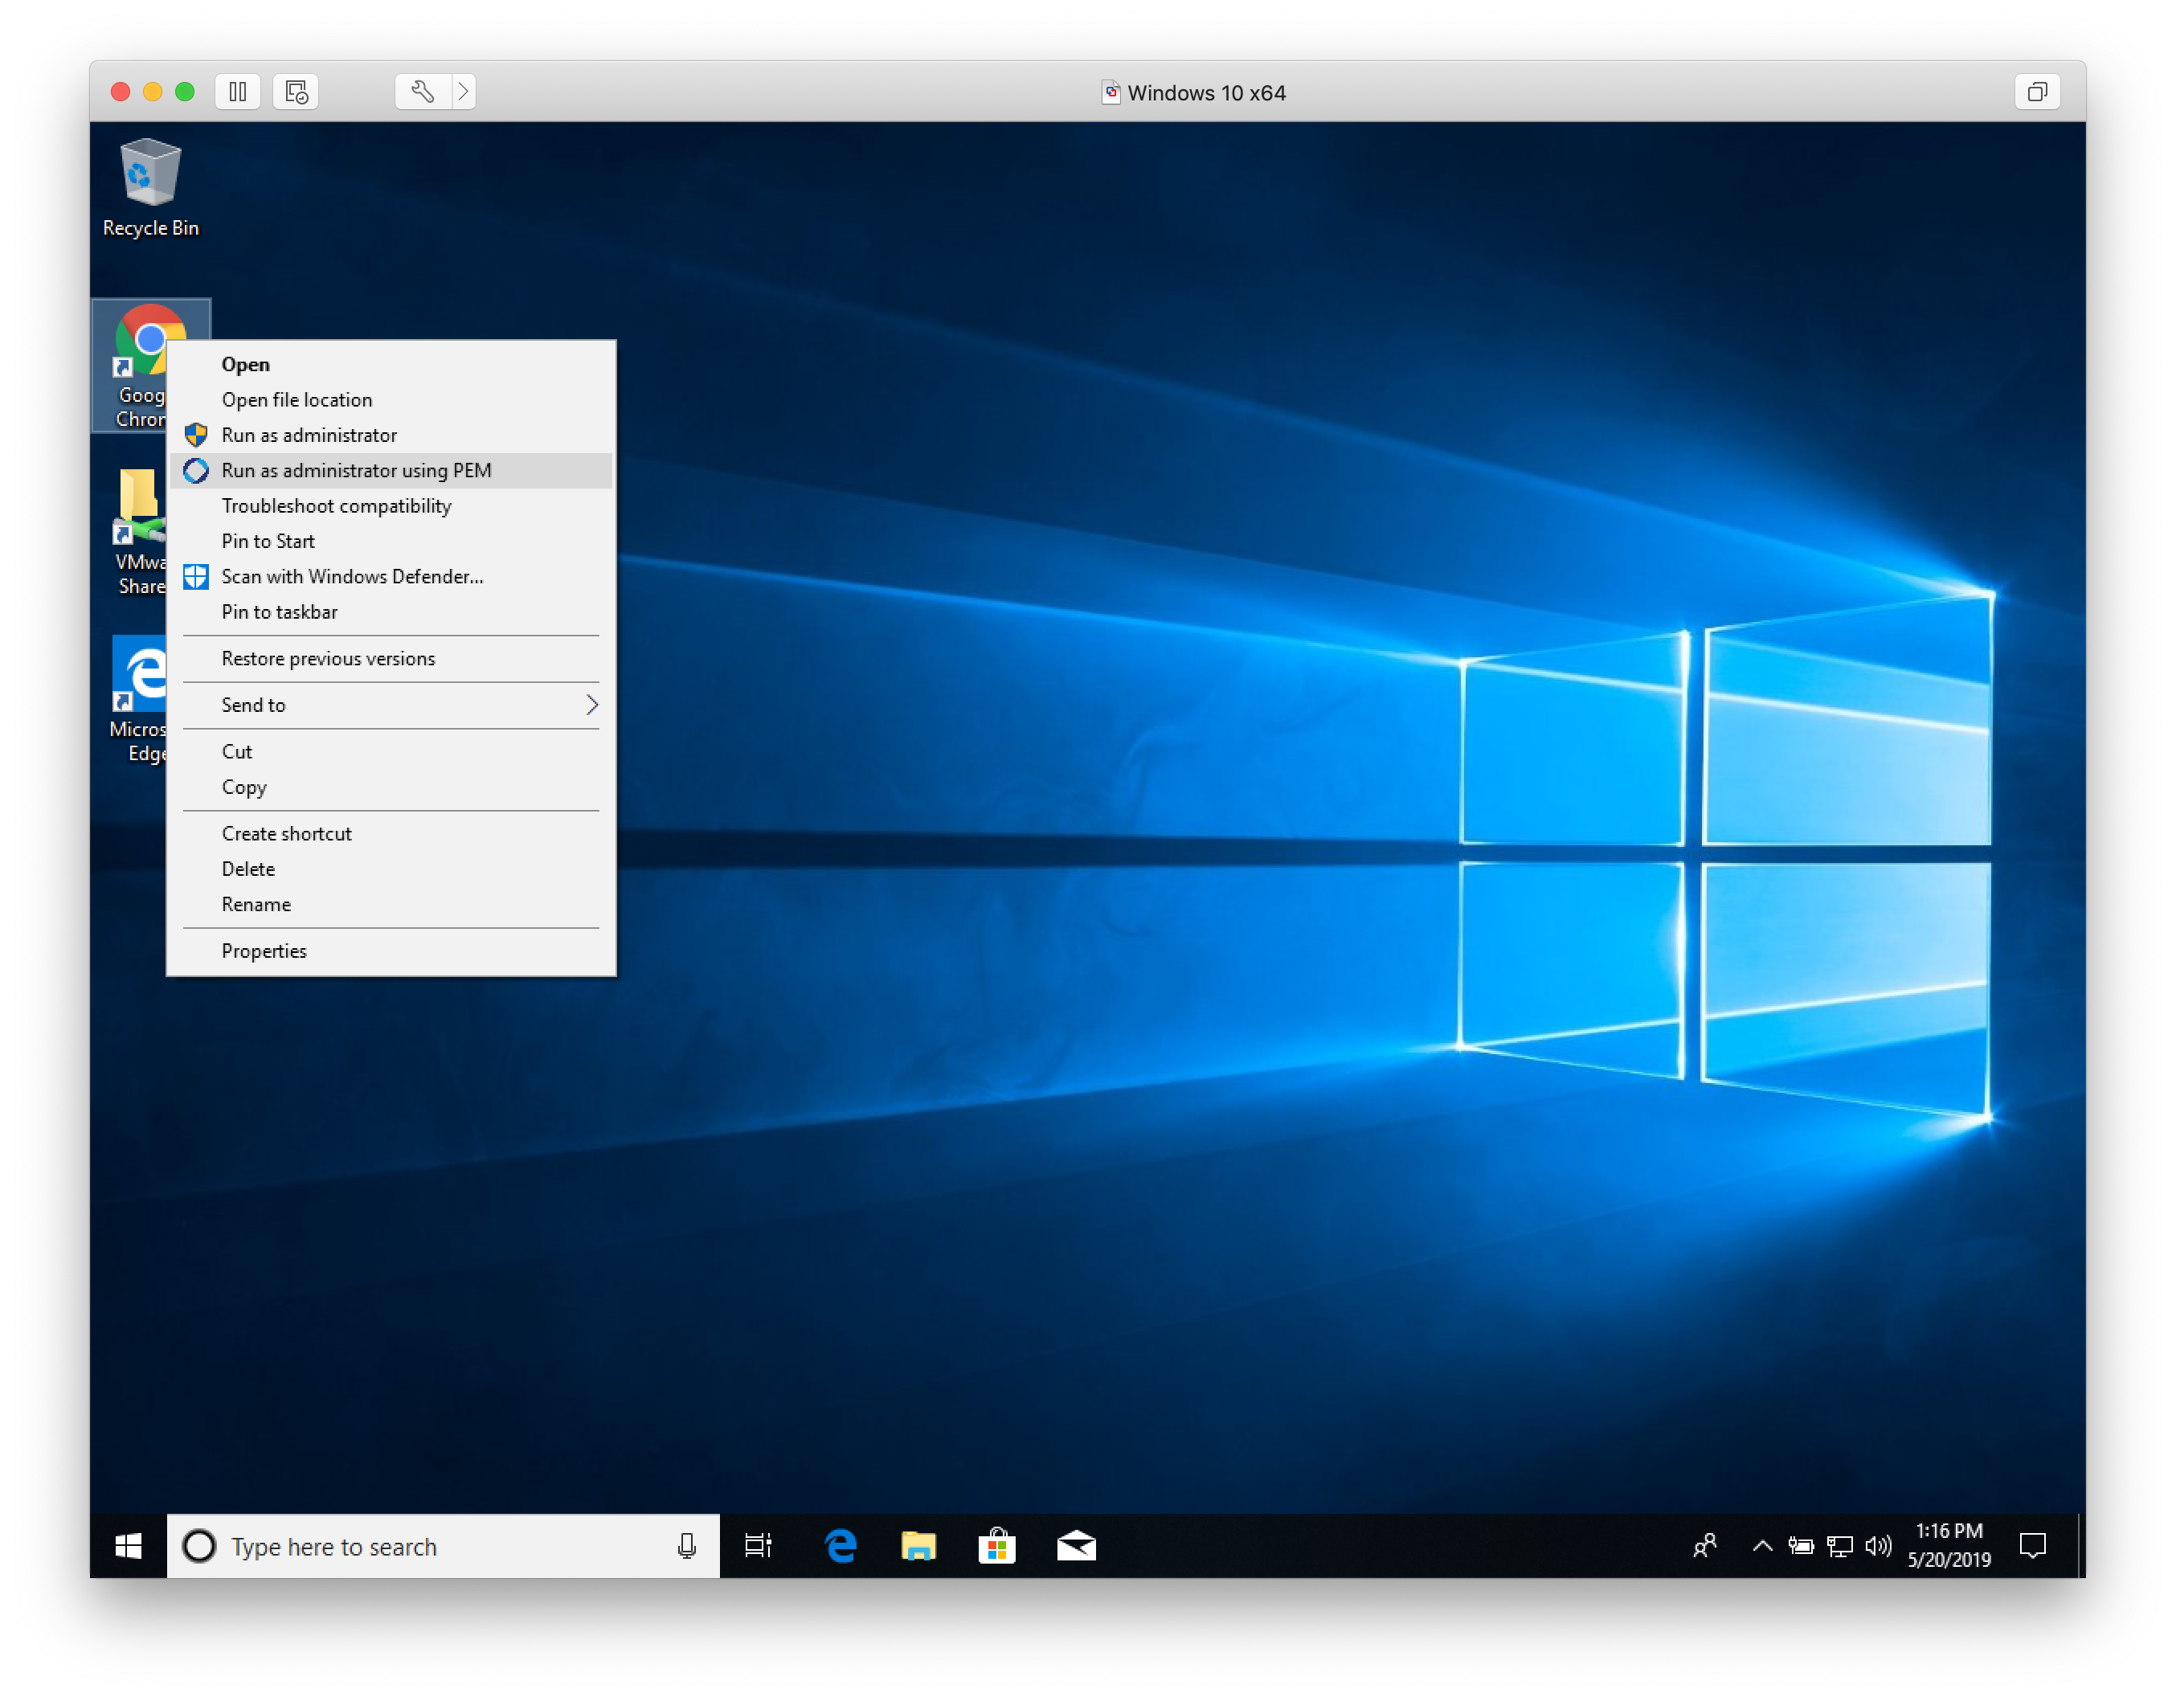The image size is (2176, 1697).
Task: Click the VM pause button in toolbar
Action: click(237, 92)
